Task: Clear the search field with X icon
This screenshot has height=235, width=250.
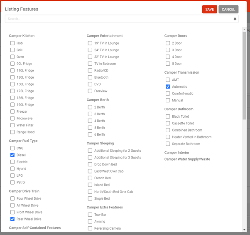Action: point(235,19)
